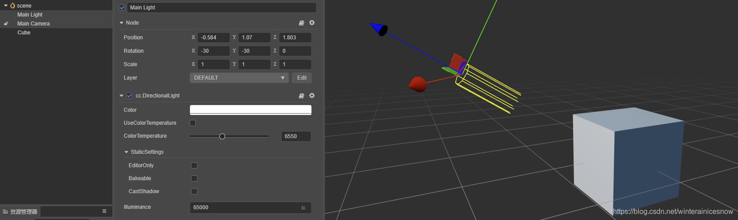Click the lock icon beside Main Camera
Image resolution: width=738 pixels, height=220 pixels.
click(6, 24)
